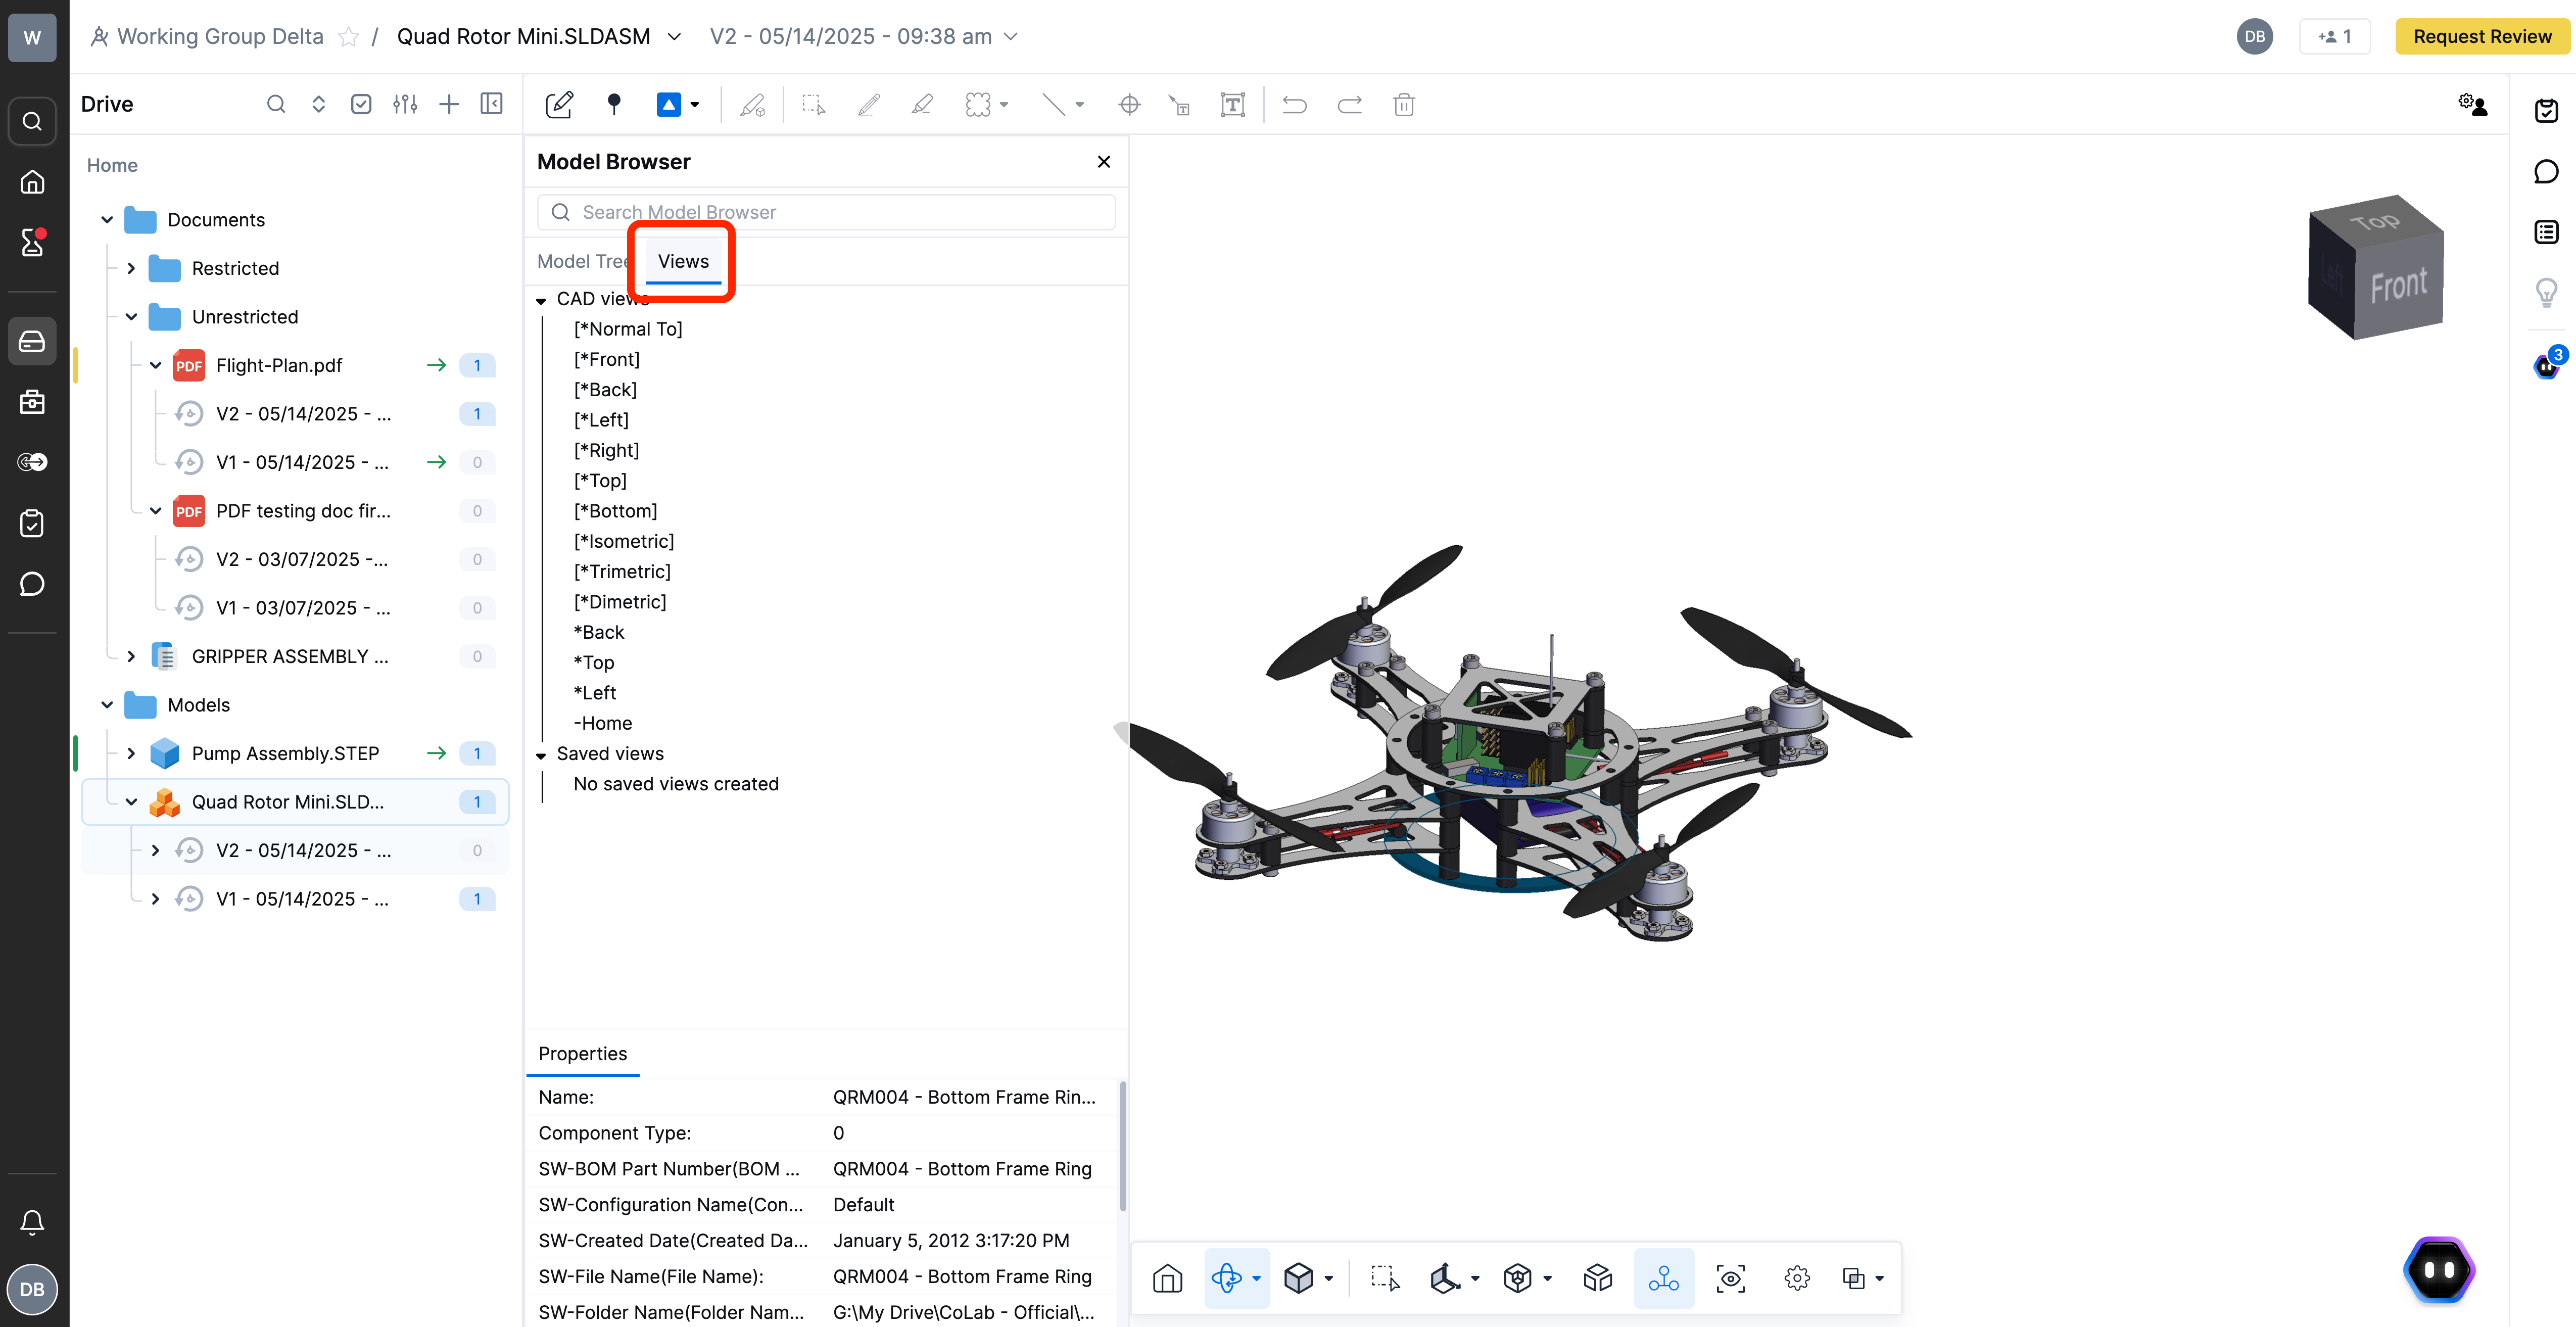The height and width of the screenshot is (1327, 2576).
Task: Collapse the Drive side panel
Action: [x=492, y=104]
